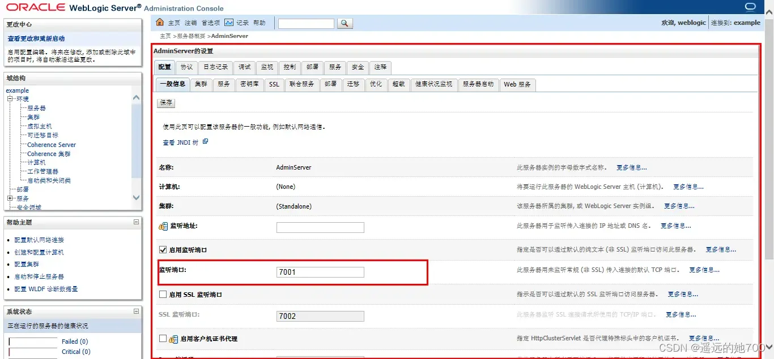Switch to the 监视 tab
Screen dimensions: 774x359
[267, 67]
